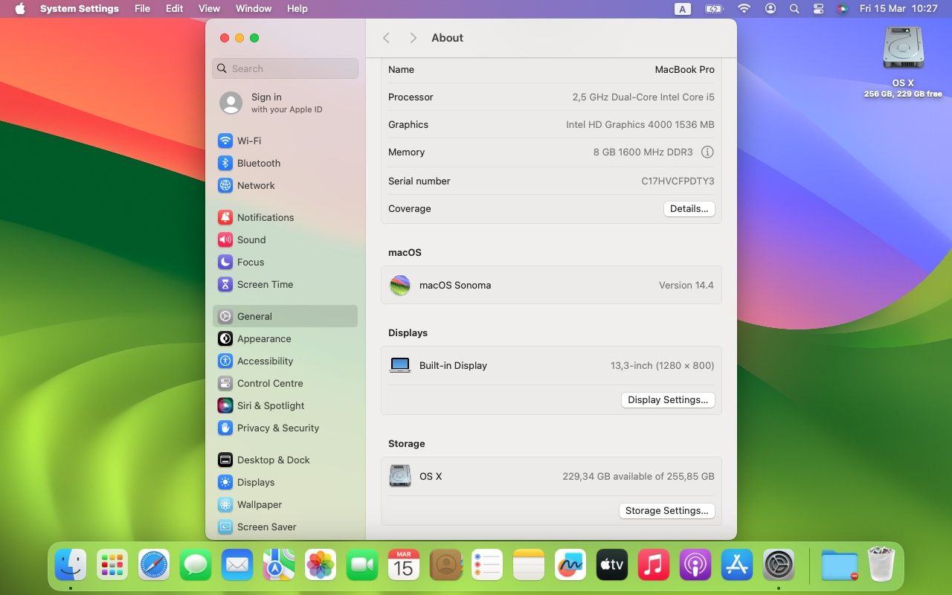Open App Store from the Dock
Screen dimensions: 952x595
[737, 565]
